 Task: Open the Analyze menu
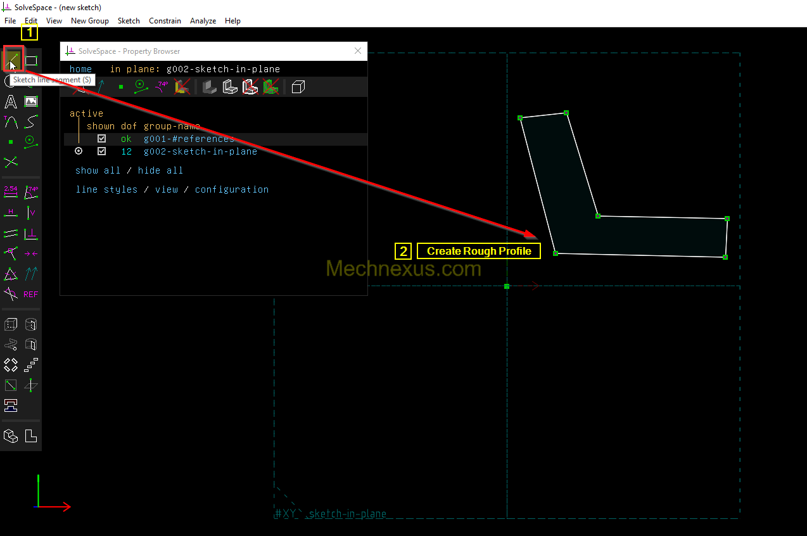(x=203, y=21)
